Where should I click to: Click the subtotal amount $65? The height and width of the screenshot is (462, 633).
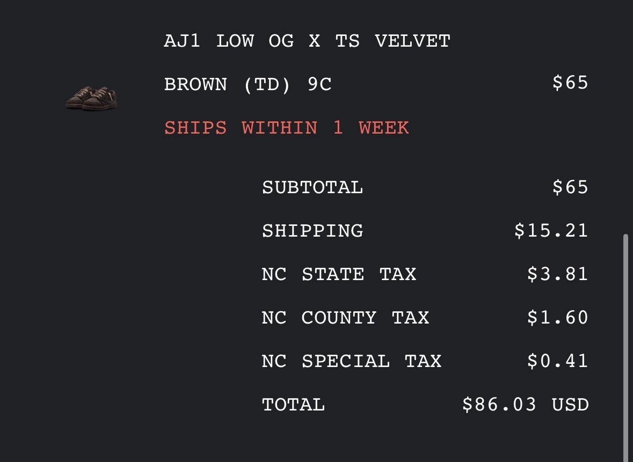pyautogui.click(x=570, y=187)
